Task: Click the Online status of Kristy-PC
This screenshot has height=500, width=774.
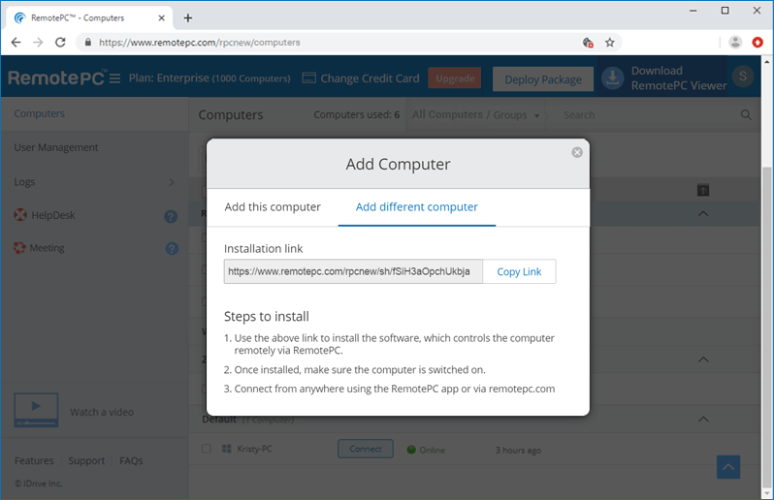Action: 427,450
